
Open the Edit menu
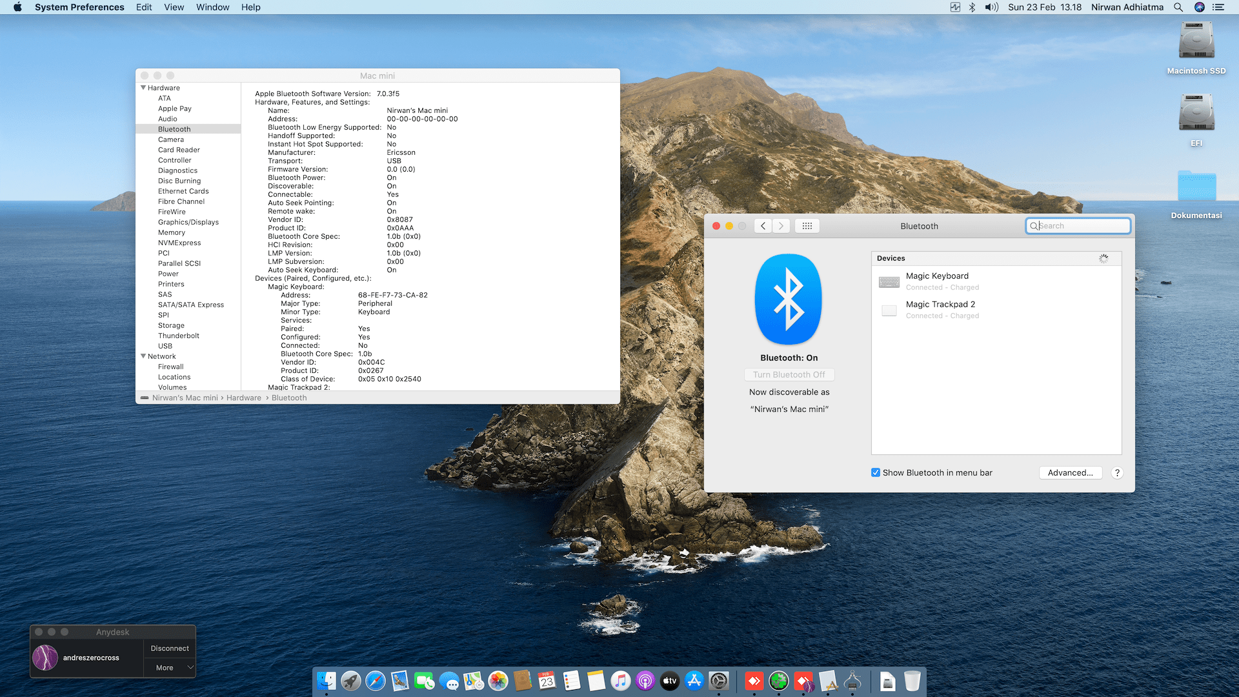pyautogui.click(x=144, y=7)
